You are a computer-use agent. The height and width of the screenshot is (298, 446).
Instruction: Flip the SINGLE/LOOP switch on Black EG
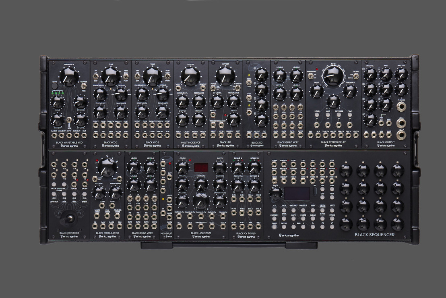click(x=249, y=82)
